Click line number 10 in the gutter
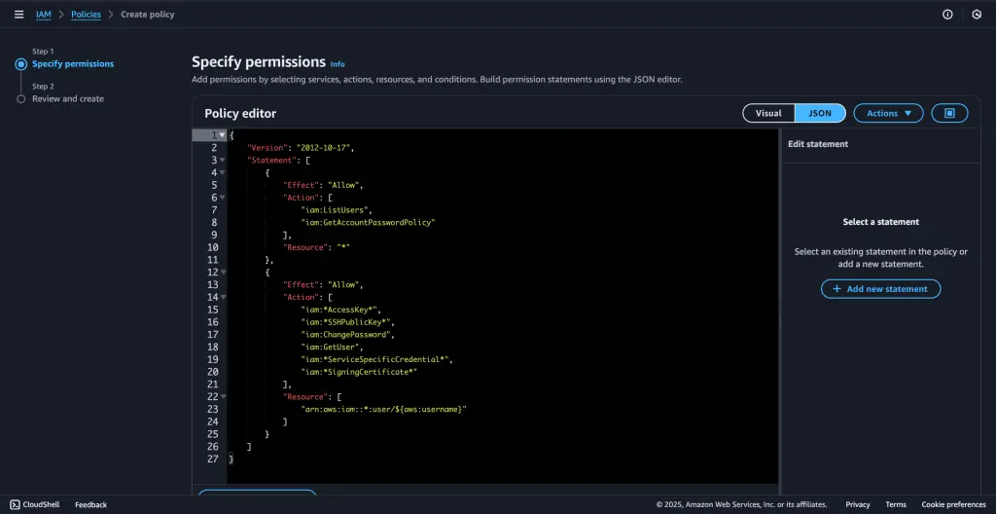Image resolution: width=996 pixels, height=514 pixels. [213, 247]
